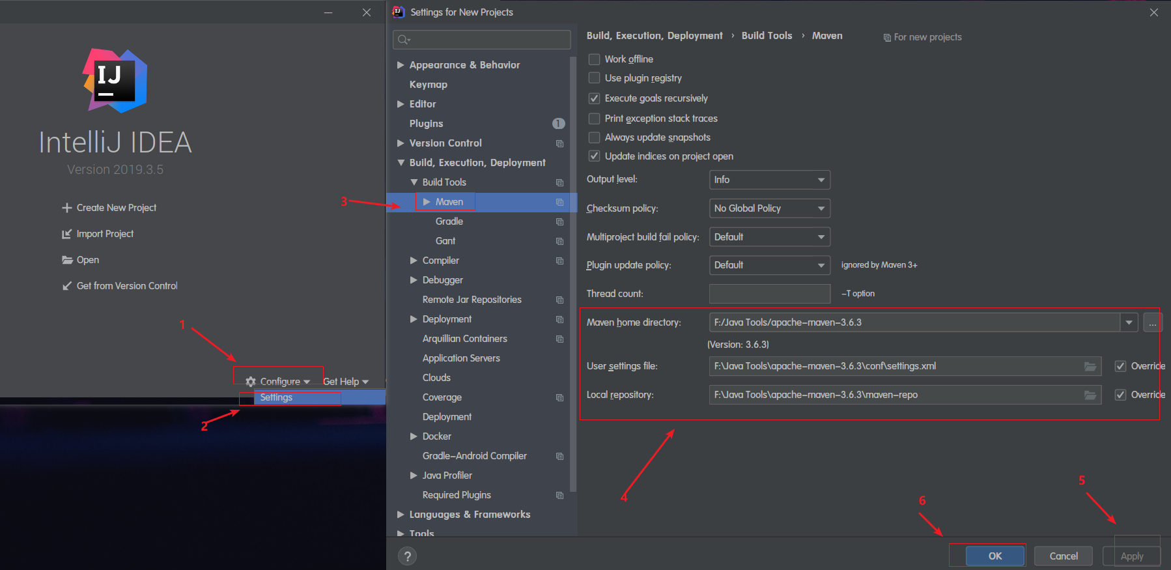Expand the Maven tree node
This screenshot has width=1171, height=570.
pyautogui.click(x=427, y=202)
